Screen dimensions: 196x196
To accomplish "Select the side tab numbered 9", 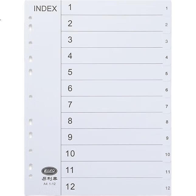I will point(167,138).
